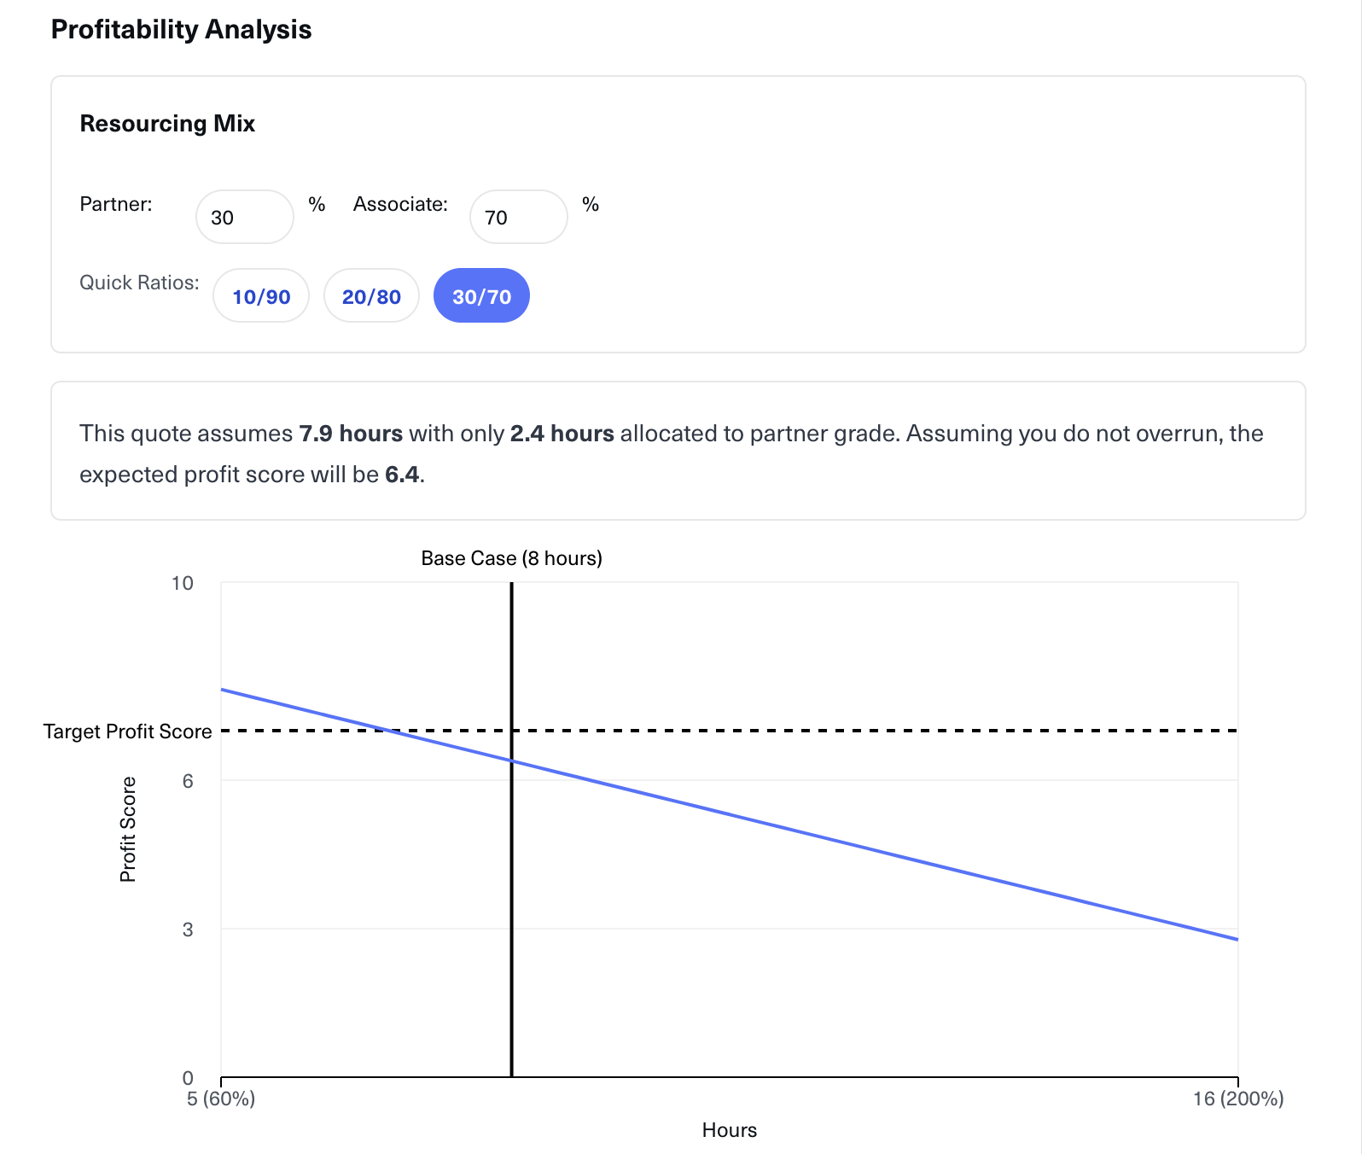
Task: Click the Base Case vertical line
Action: click(511, 896)
